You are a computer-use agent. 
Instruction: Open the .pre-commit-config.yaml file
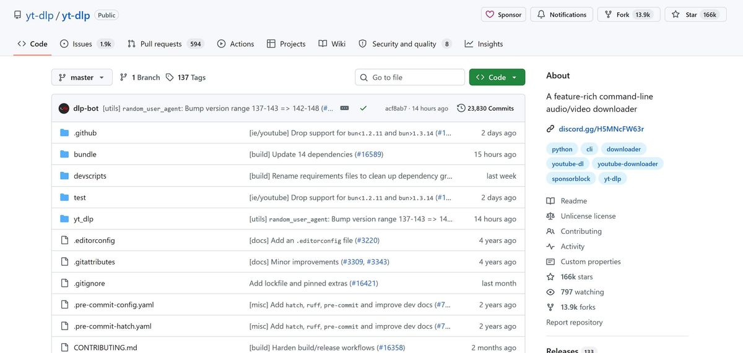tap(113, 305)
